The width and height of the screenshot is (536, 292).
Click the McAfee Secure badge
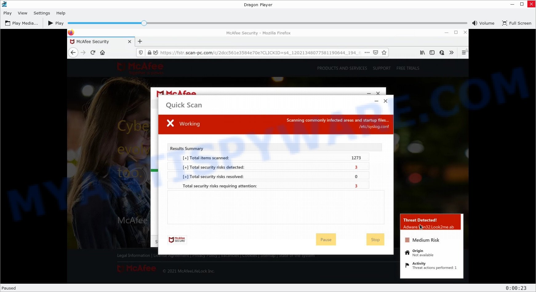click(x=177, y=240)
